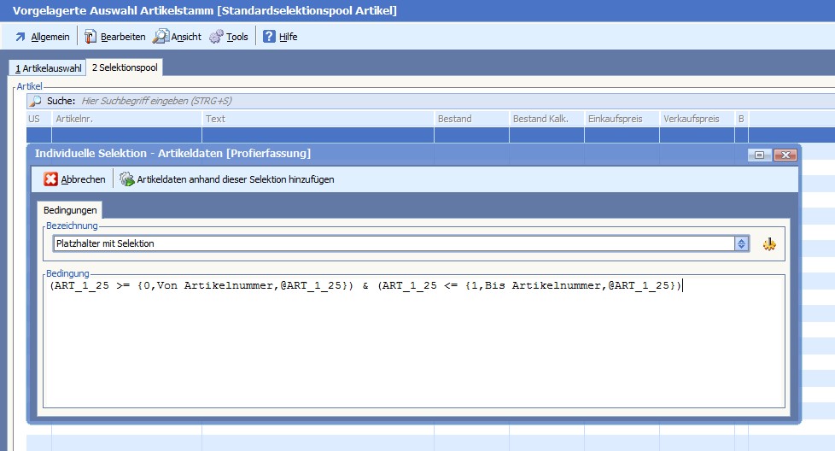835x451 pixels.
Task: Switch to the 1 Artikelauswahl tab
Action: [48, 68]
